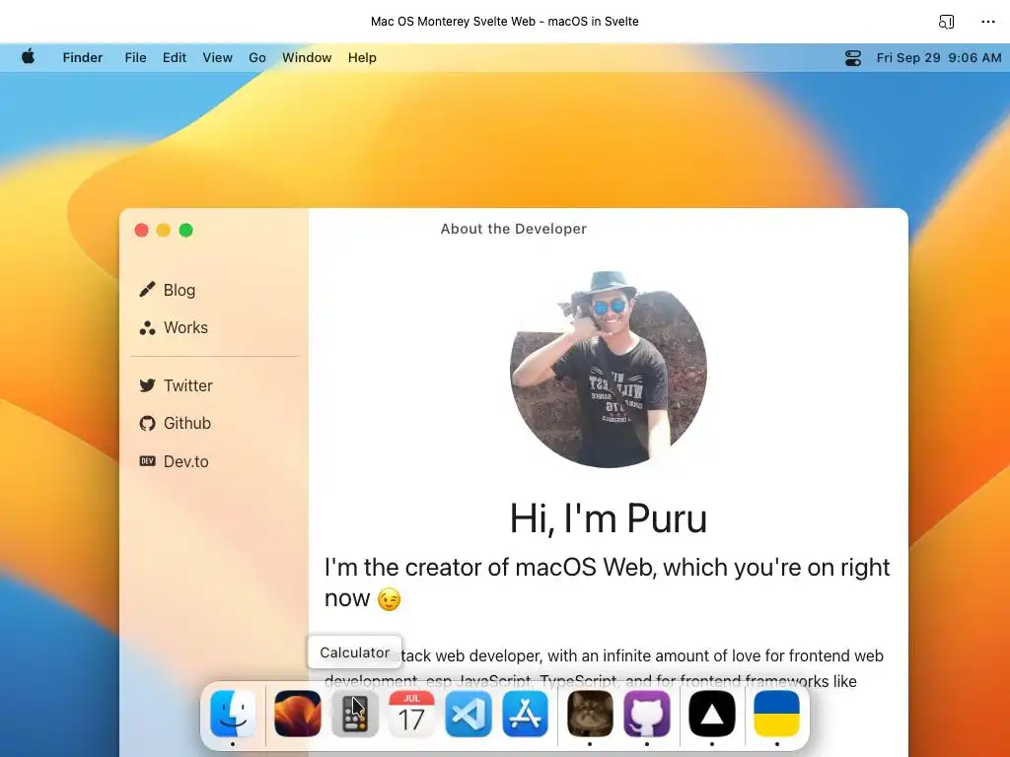1010x757 pixels.
Task: Click the Twitter bird icon
Action: [x=148, y=385]
